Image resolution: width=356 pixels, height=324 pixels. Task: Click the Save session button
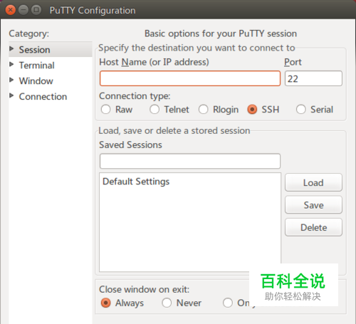point(313,205)
